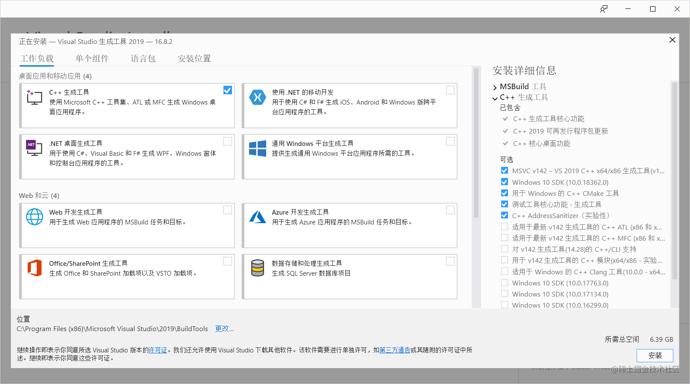Switch to the 安装位置 tab
Image resolution: width=690 pixels, height=384 pixels.
tap(194, 58)
